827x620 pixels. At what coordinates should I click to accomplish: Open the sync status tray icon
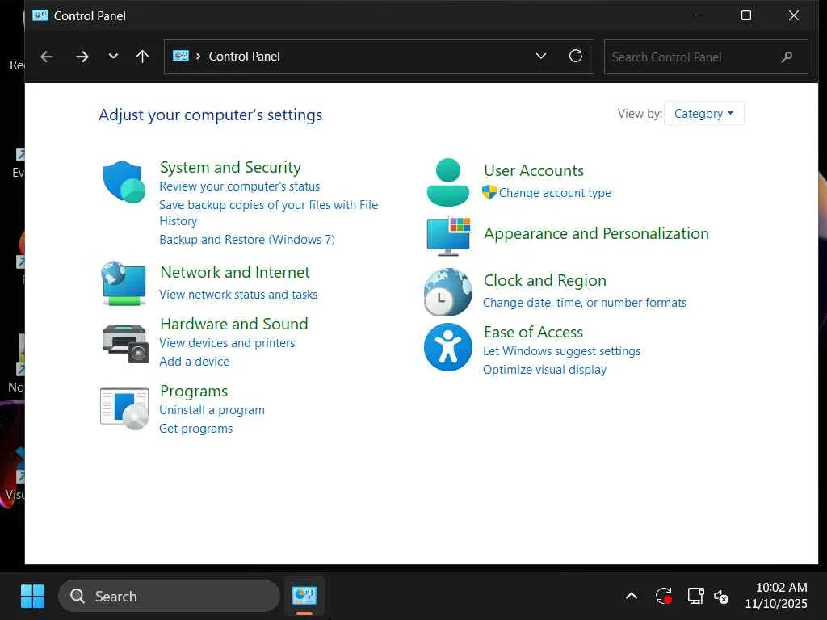(x=664, y=597)
